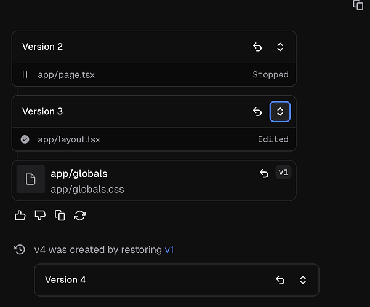Image resolution: width=370 pixels, height=307 pixels.
Task: Click the app/globals file document icon
Action: pyautogui.click(x=30, y=179)
